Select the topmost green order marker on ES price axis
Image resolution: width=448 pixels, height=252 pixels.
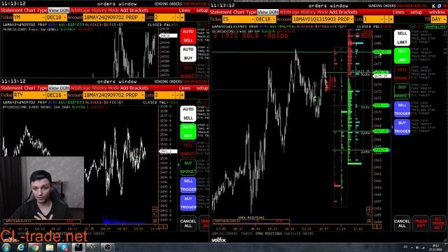tap(381, 52)
